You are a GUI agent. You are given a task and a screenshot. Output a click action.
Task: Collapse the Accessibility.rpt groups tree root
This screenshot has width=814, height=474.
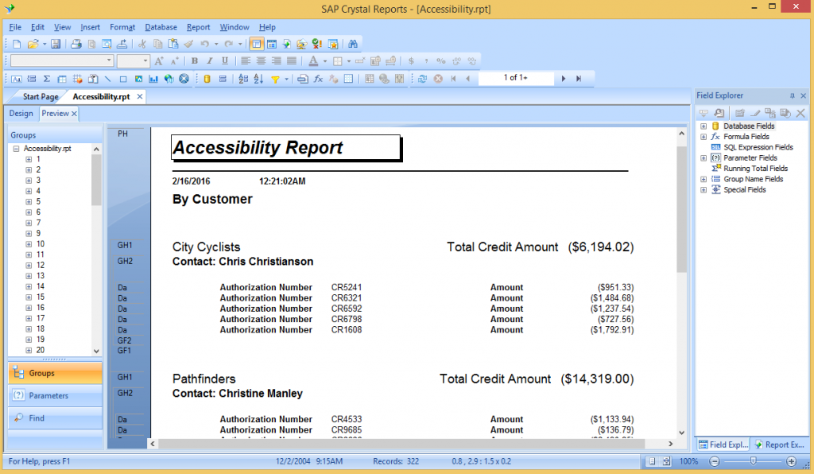pyautogui.click(x=16, y=149)
